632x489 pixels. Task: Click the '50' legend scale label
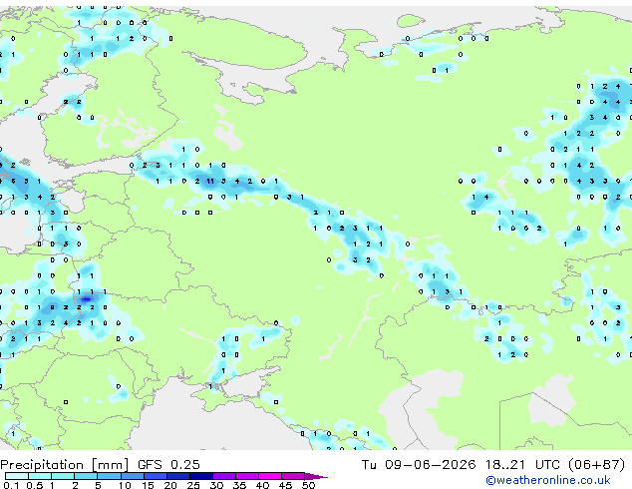(x=308, y=485)
